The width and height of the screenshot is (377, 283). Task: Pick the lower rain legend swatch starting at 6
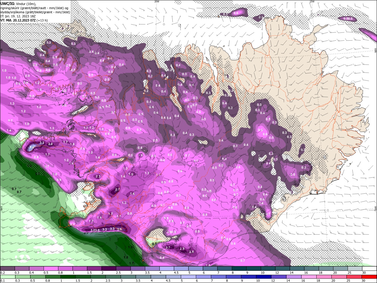tap(204, 277)
